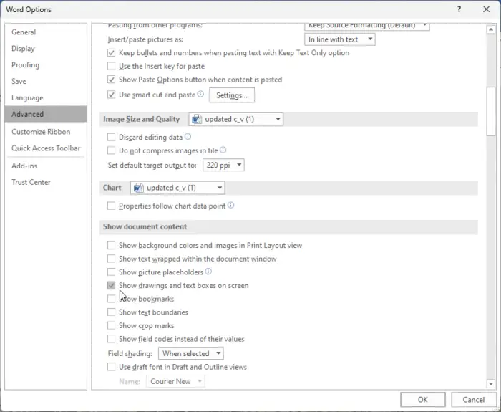The image size is (501, 412).
Task: Click info icon beside Use smart cut and paste
Action: tap(200, 94)
